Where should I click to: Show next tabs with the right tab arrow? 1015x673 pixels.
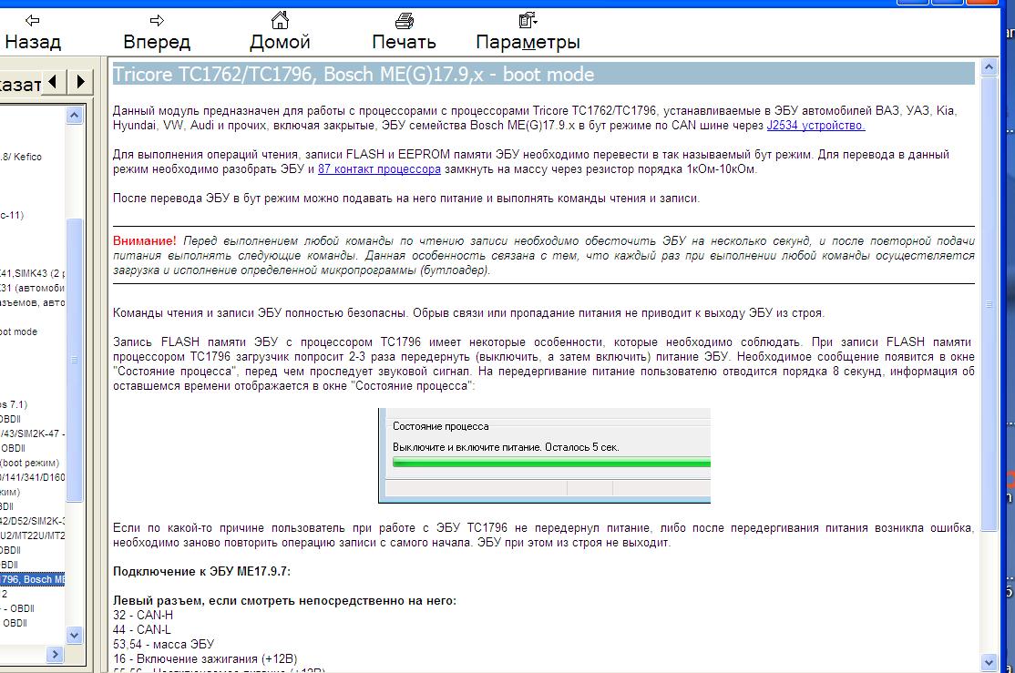[80, 82]
